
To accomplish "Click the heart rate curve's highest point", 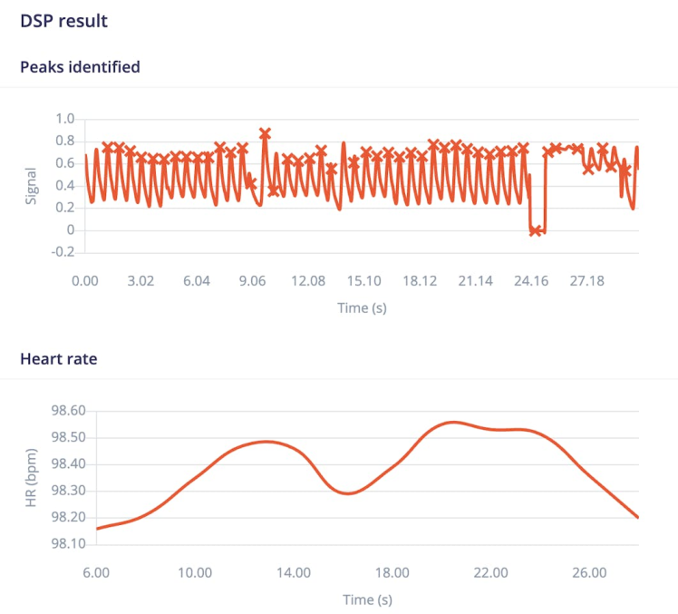I will (x=454, y=423).
